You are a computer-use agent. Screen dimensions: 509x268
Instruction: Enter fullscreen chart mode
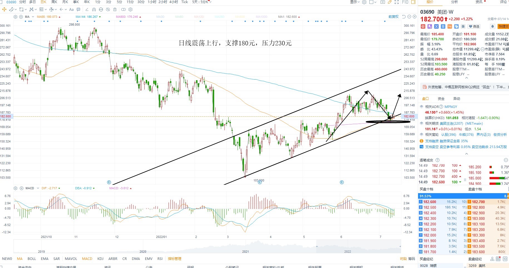[x=397, y=2]
